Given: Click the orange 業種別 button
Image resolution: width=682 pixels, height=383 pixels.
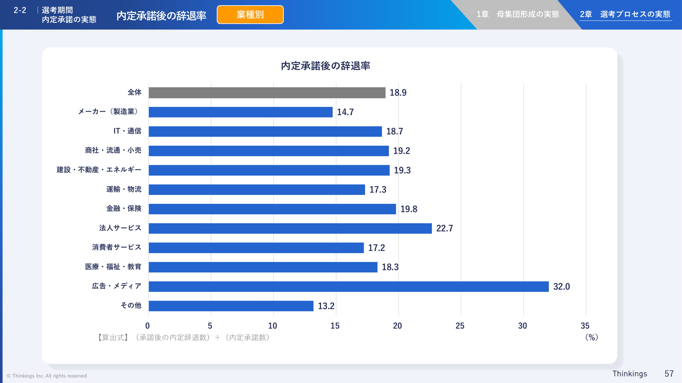Looking at the screenshot, I should pos(250,15).
